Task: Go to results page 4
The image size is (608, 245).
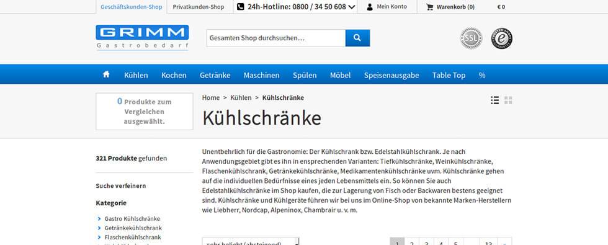Action: click(x=441, y=241)
